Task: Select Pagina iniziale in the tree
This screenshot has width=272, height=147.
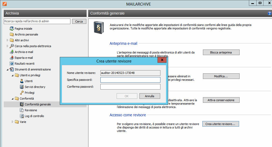Action: tap(23, 29)
